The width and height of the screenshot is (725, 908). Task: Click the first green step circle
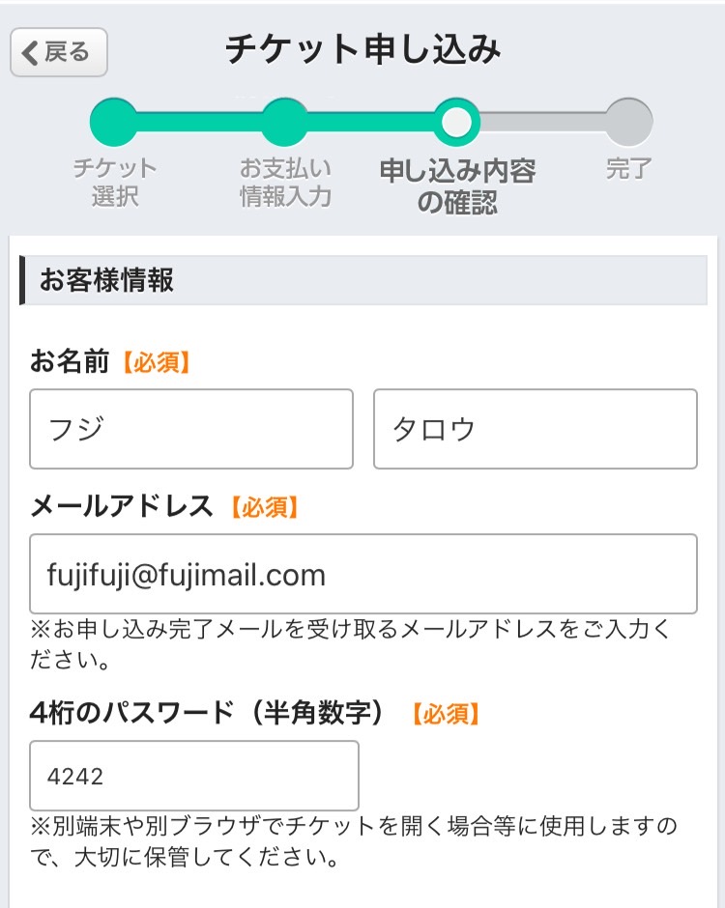(114, 122)
